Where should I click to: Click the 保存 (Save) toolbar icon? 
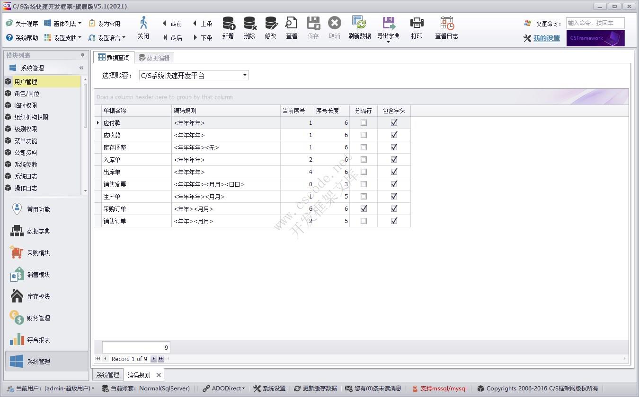[313, 28]
